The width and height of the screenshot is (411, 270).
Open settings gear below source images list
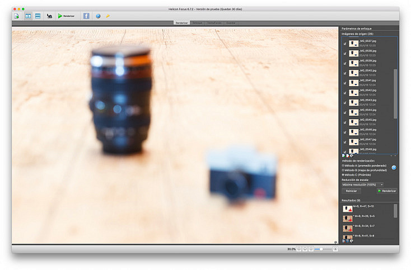[x=352, y=155]
